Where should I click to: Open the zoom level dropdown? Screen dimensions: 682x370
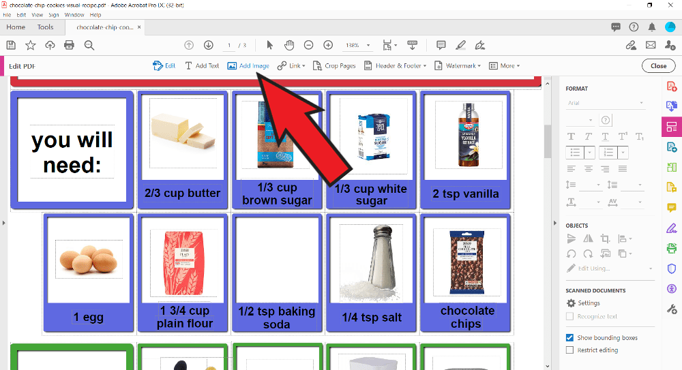point(369,45)
